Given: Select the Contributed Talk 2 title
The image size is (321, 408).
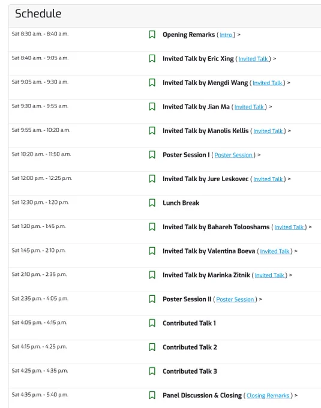Looking at the screenshot, I should (x=190, y=347).
